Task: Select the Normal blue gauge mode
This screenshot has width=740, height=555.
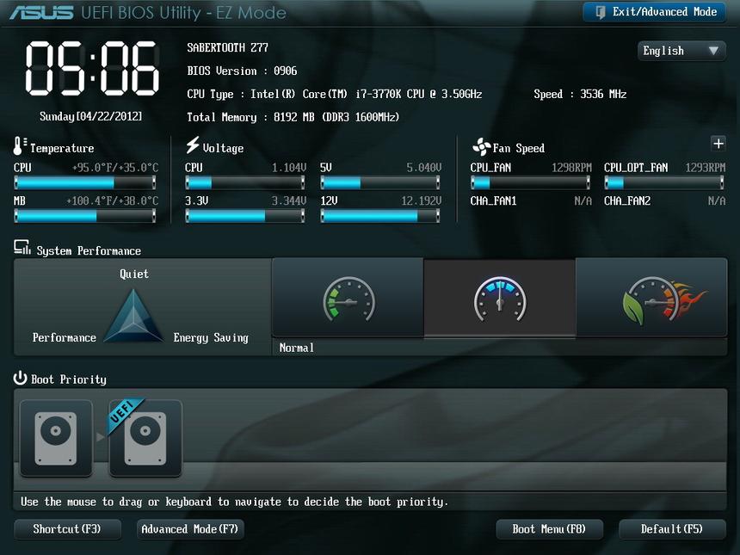Action: click(499, 298)
